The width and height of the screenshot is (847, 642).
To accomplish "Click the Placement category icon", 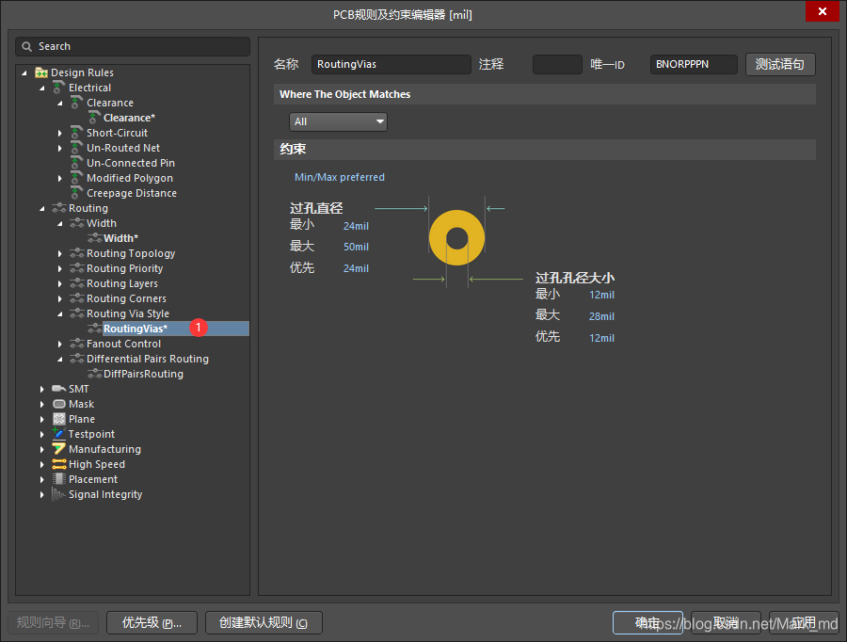I will (59, 479).
